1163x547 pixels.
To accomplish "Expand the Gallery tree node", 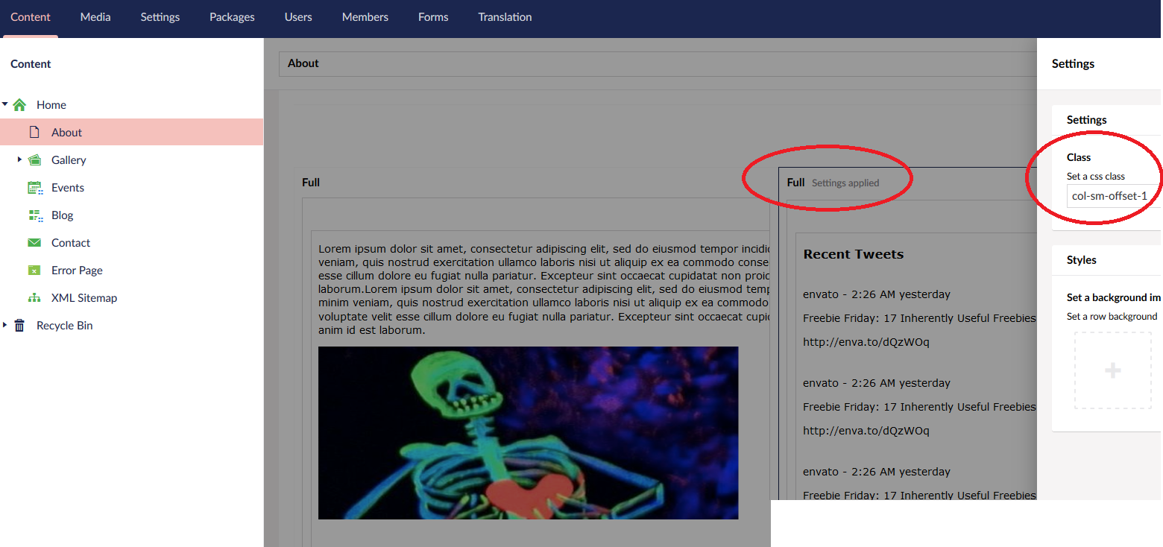I will 19,159.
